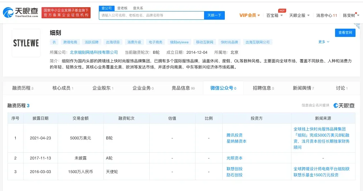Open 星纳赫资本 investor link
Image resolution: width=363 pixels, height=191 pixels.
[x=236, y=141]
